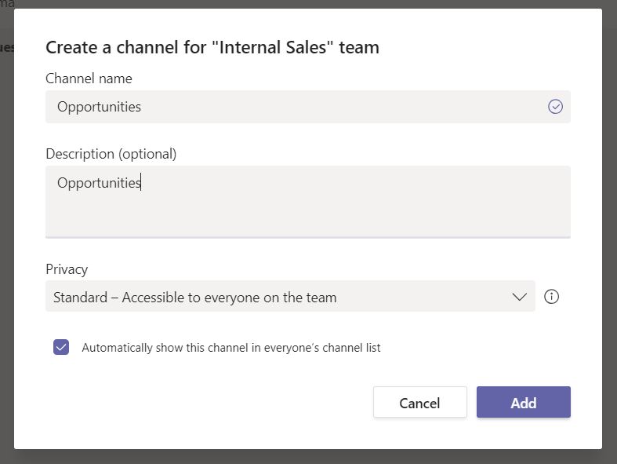Place cursor after Opportunities in Channel name
The image size is (617, 464).
143,107
